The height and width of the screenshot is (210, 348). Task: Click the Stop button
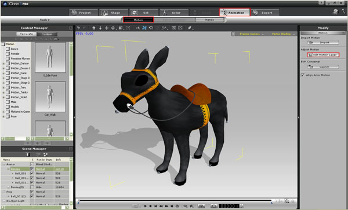pos(150,206)
